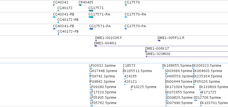Click the LP17320.5prime EST glyph
Image resolution: width=228 pixels, height=107 pixels.
91,95
